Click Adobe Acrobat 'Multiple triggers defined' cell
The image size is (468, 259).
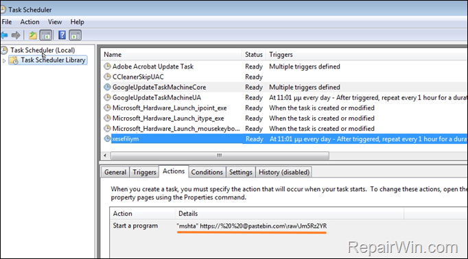(x=305, y=66)
